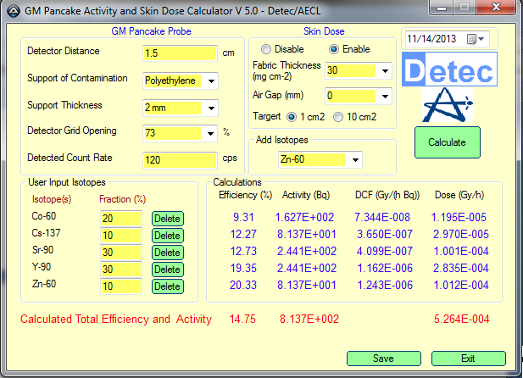This screenshot has height=378, width=523.
Task: Edit the Zn-60 fraction field
Action: 121,286
